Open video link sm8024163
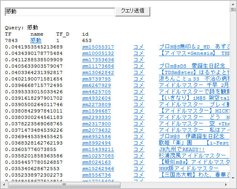237x189 pixels. pos(96,162)
